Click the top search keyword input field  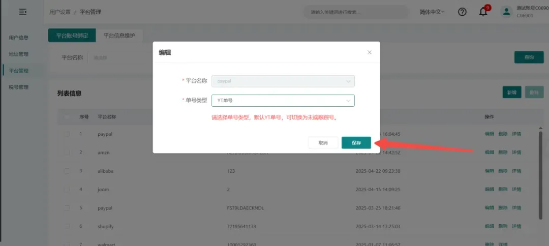[x=356, y=12]
